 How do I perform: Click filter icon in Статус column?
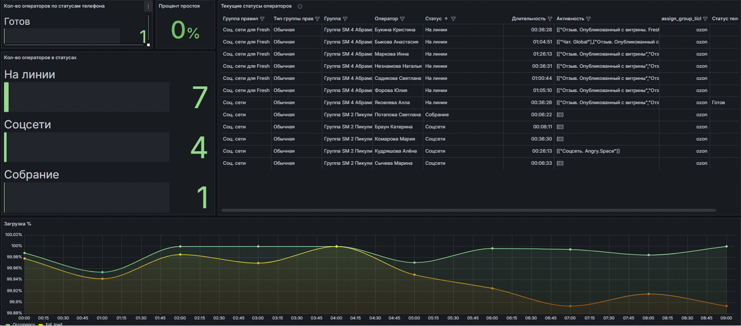453,19
